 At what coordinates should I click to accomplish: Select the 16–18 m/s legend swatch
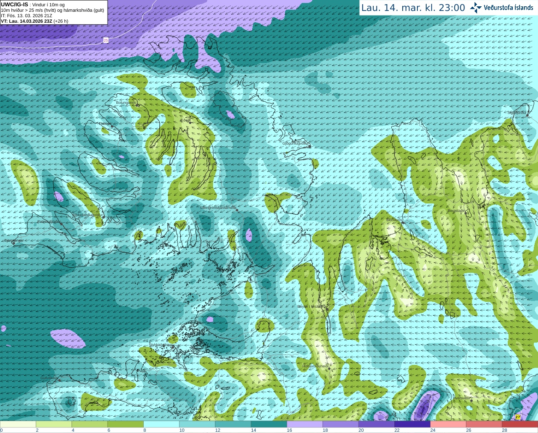pos(305,424)
